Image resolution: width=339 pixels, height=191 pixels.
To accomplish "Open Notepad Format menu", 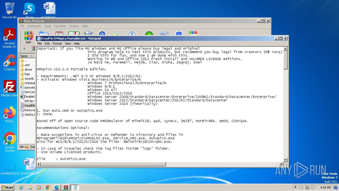I will pyautogui.click(x=57, y=44).
